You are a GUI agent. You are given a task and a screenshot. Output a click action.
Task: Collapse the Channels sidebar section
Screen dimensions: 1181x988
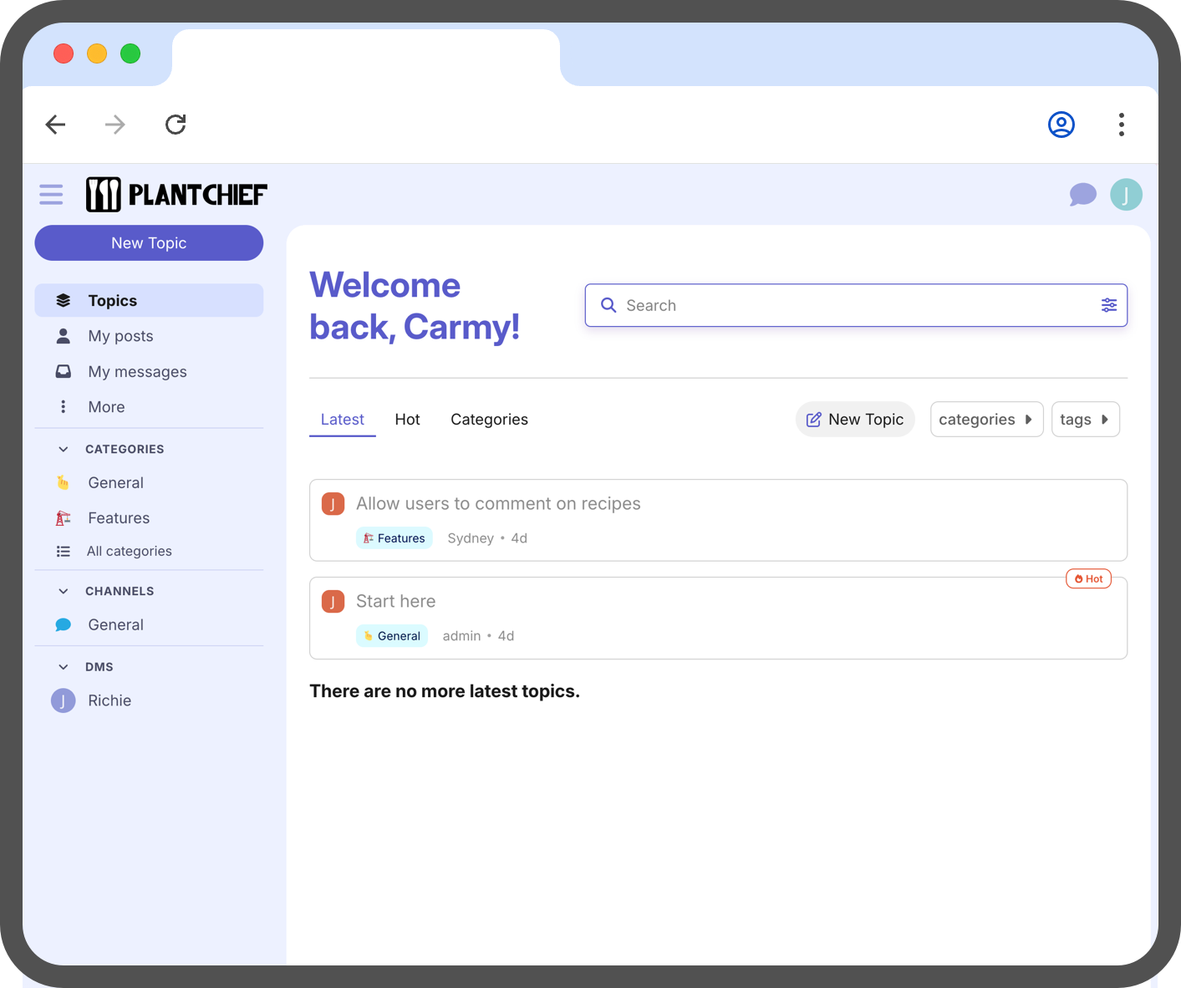64,591
